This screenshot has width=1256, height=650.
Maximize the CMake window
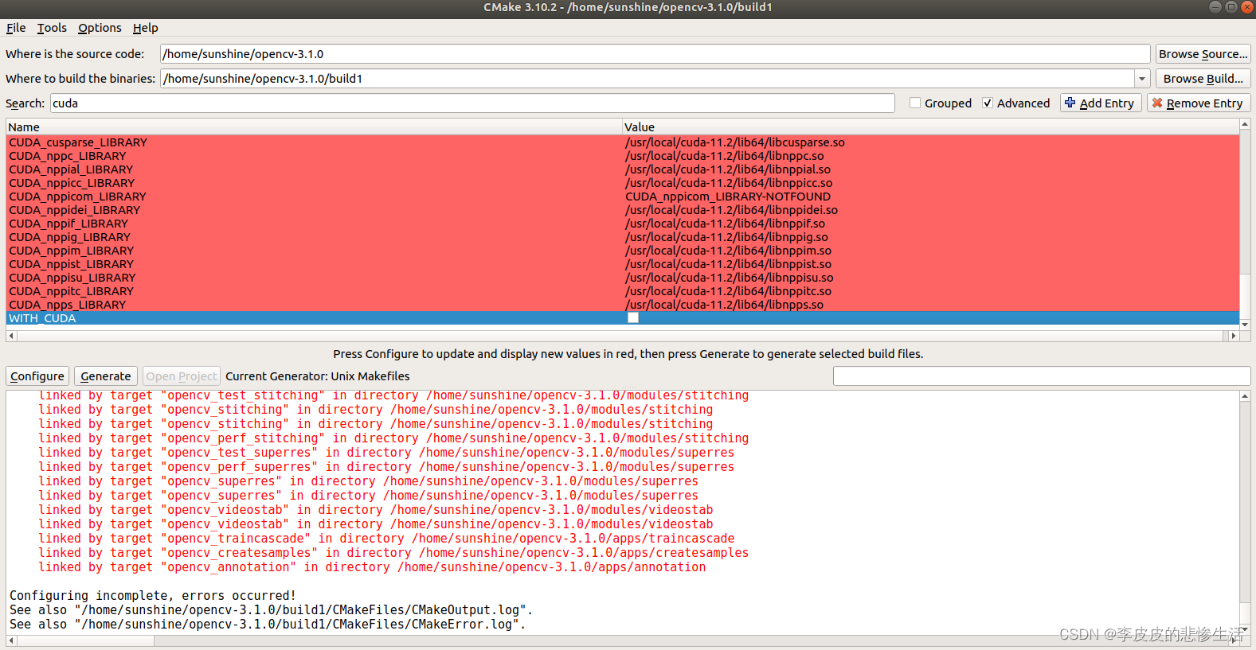tap(1231, 7)
